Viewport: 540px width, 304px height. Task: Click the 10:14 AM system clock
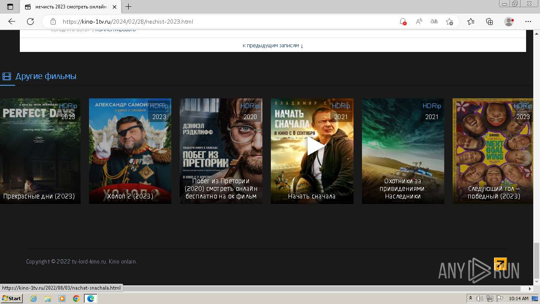pos(518,299)
